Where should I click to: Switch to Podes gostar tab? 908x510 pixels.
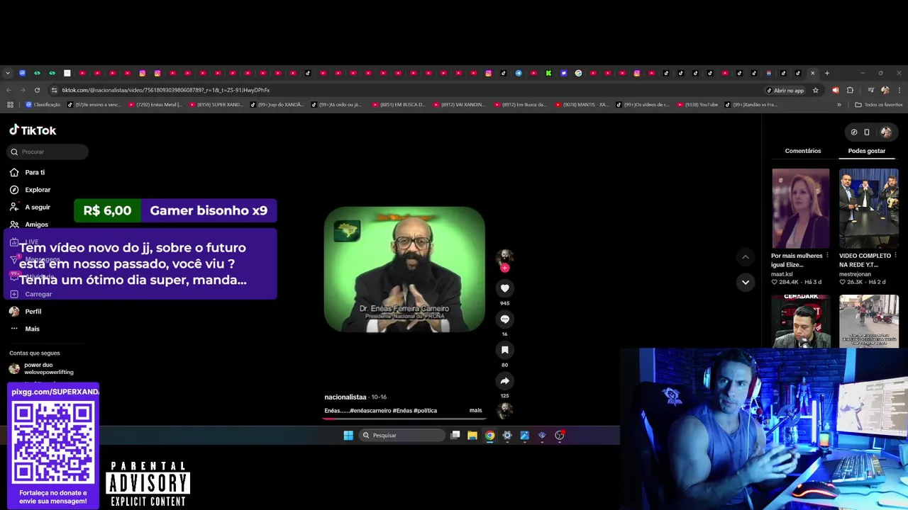(x=866, y=151)
